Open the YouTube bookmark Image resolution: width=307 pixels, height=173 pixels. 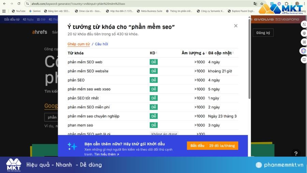19,11
